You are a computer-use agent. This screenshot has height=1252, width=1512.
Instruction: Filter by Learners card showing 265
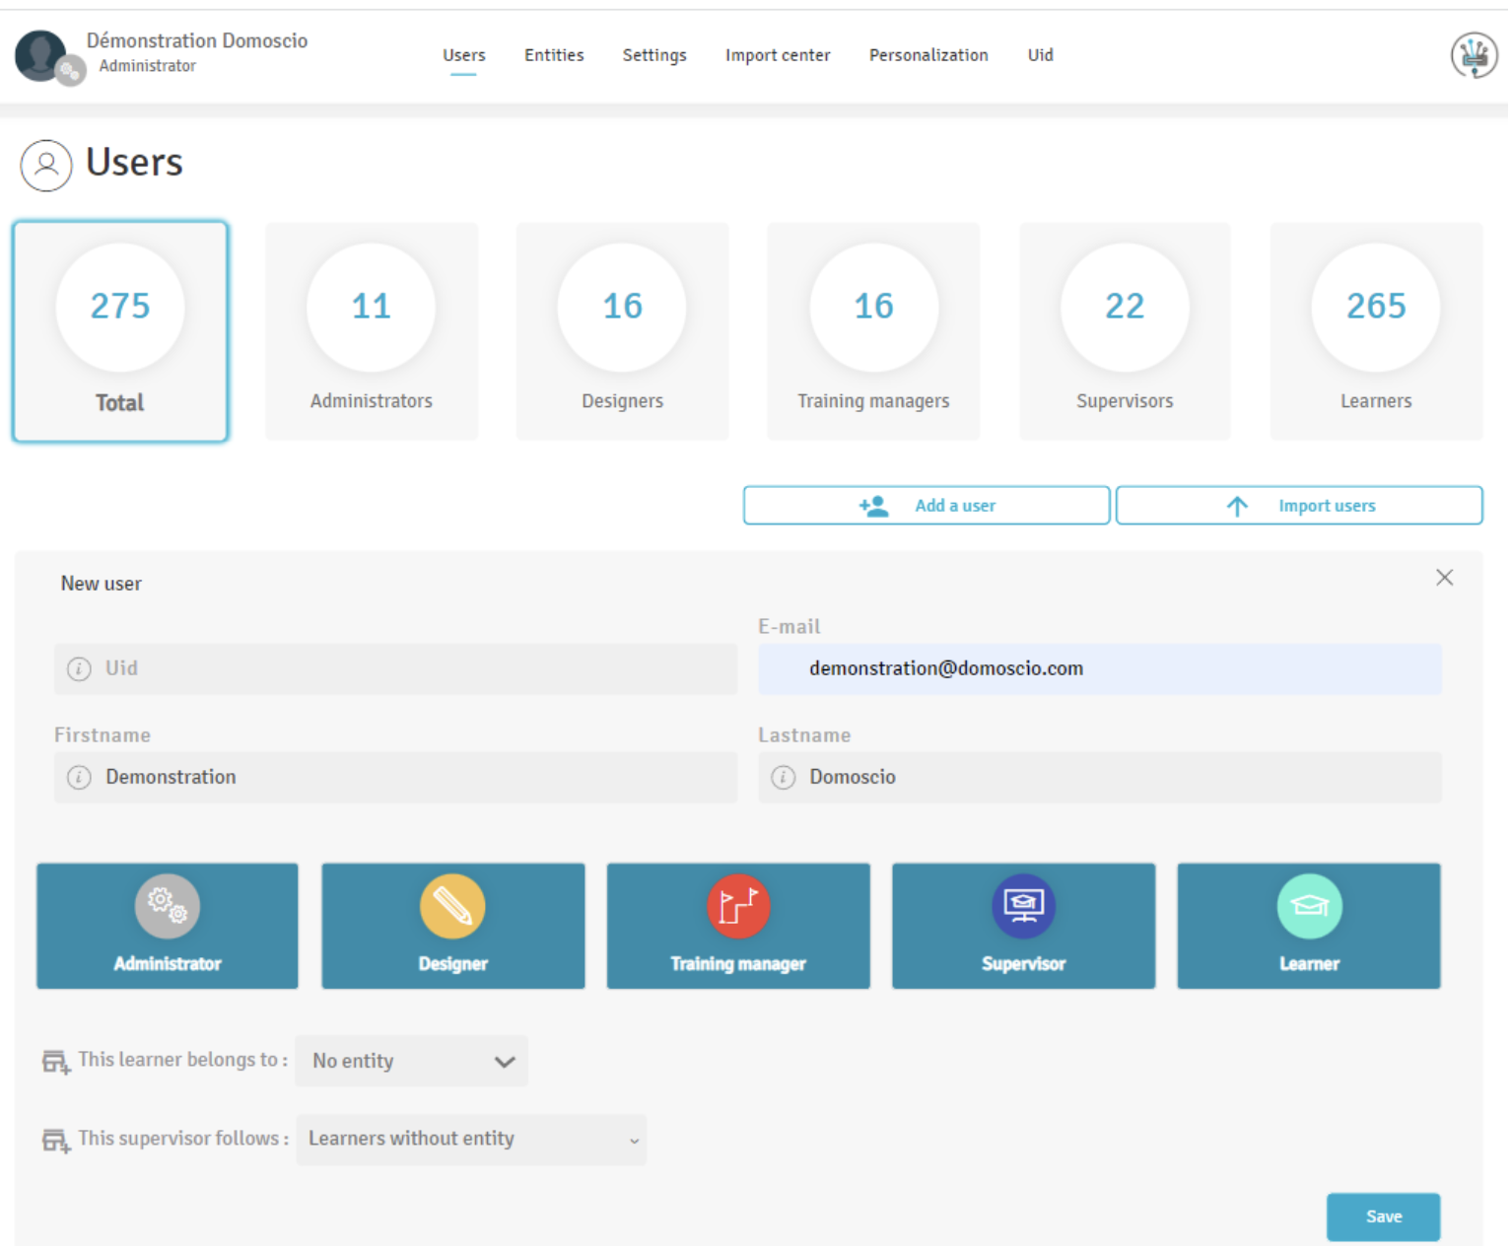(x=1379, y=332)
